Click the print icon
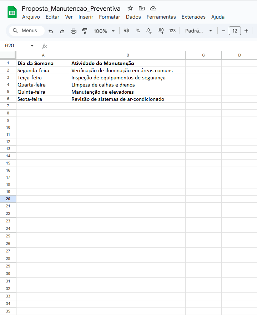This screenshot has width=257, height=315. (x=74, y=31)
